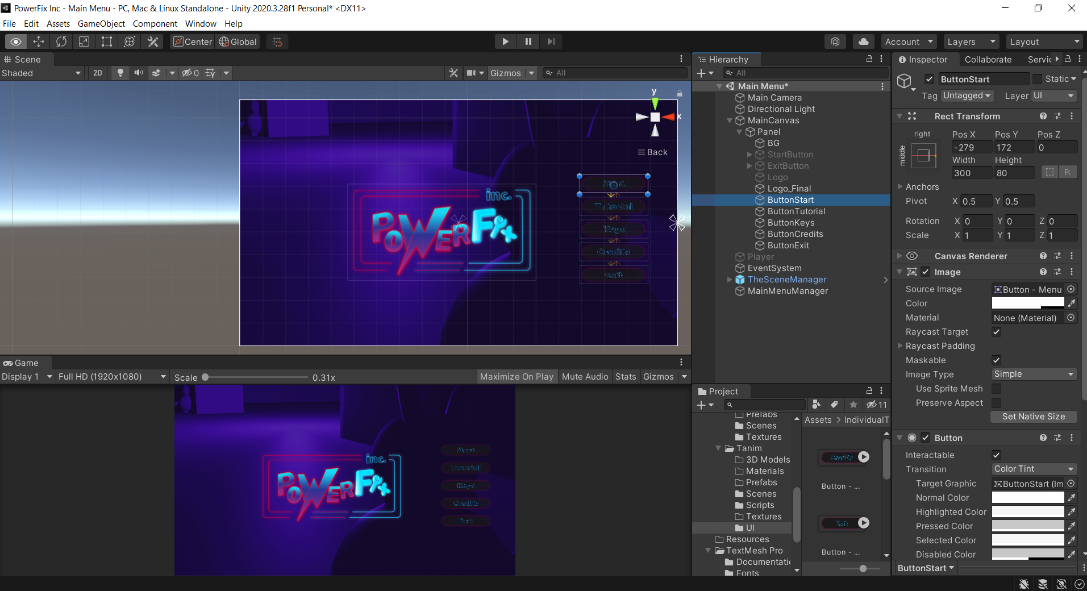Open Image Type Simple dropdown

1034,374
